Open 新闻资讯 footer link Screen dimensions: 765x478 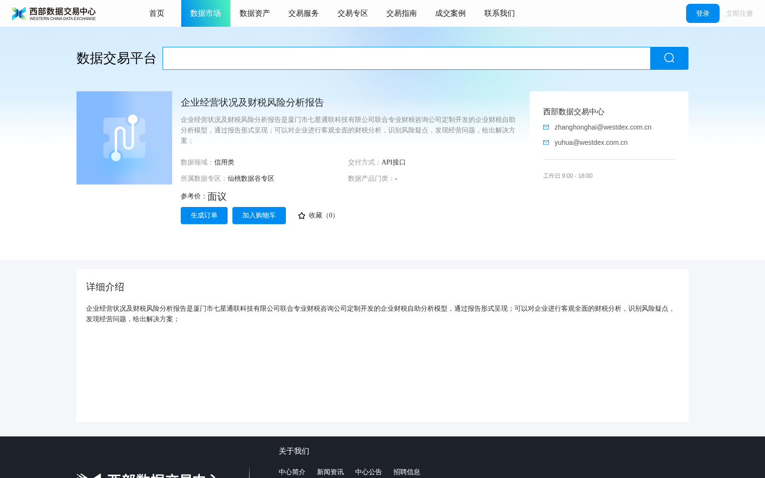tap(330, 472)
